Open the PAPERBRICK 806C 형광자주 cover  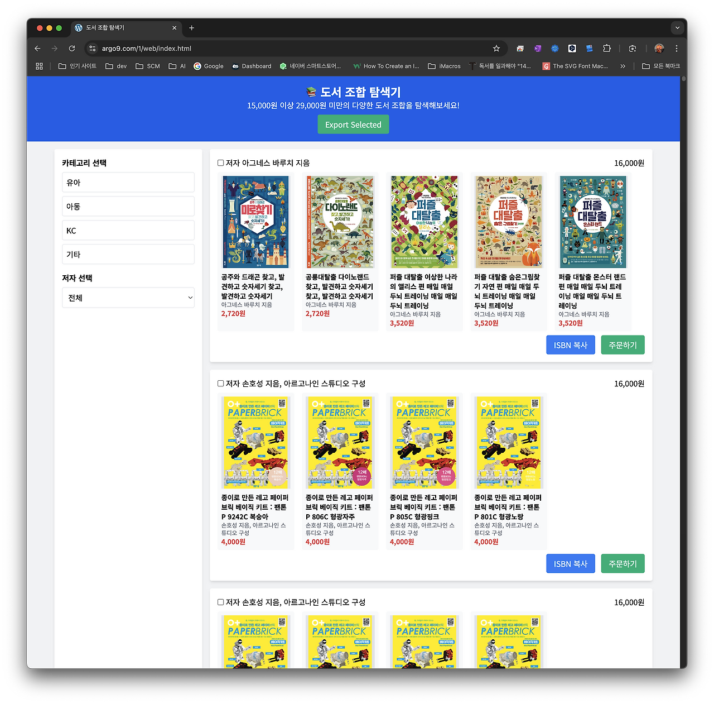tap(340, 443)
